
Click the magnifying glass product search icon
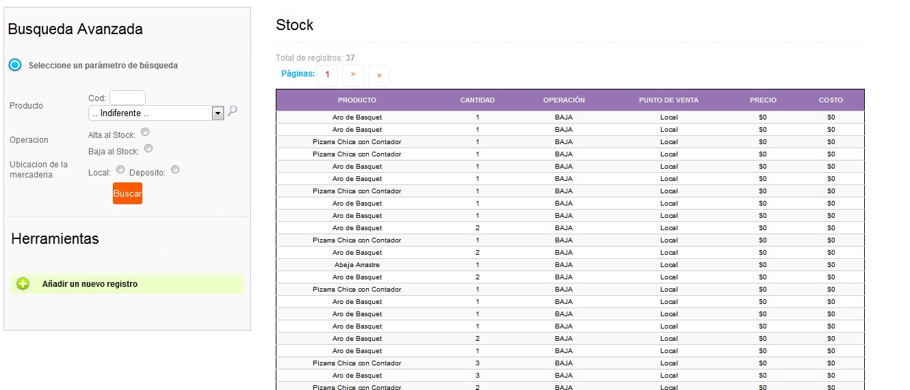pos(232,111)
